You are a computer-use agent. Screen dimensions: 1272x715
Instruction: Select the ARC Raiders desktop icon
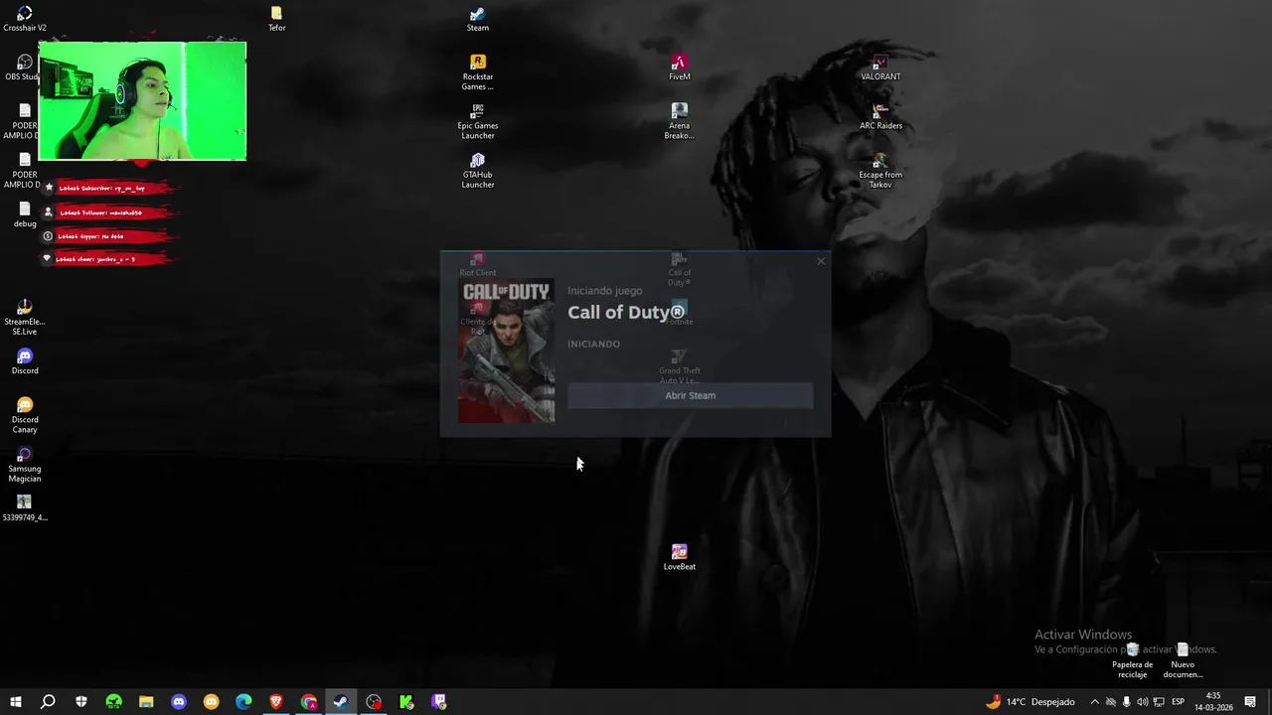tap(880, 116)
